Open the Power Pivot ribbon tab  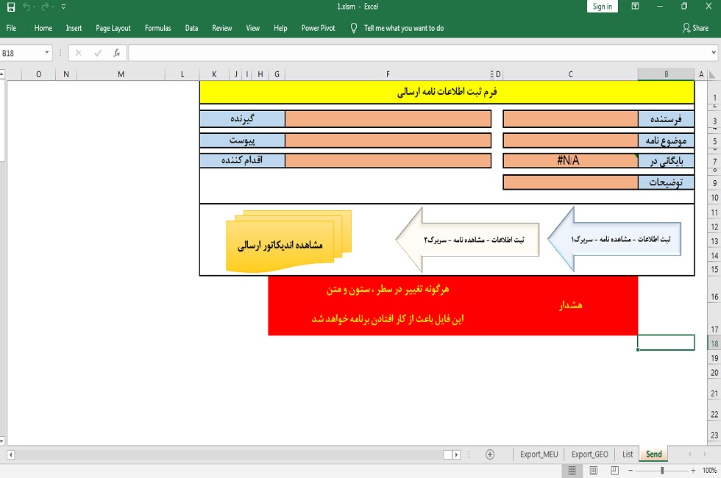point(317,27)
